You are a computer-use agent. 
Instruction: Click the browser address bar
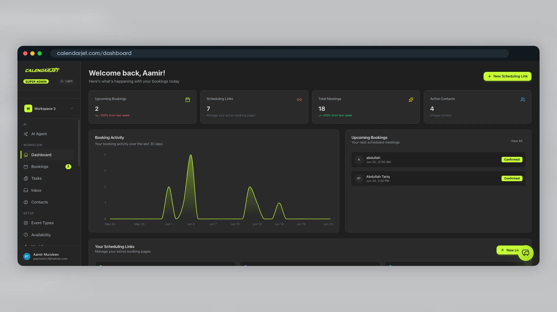279,53
